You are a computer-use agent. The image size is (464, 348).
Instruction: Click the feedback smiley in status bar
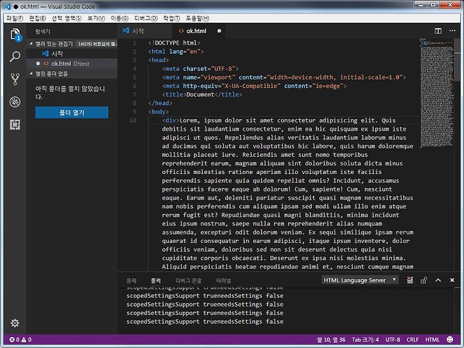pyautogui.click(x=450, y=340)
